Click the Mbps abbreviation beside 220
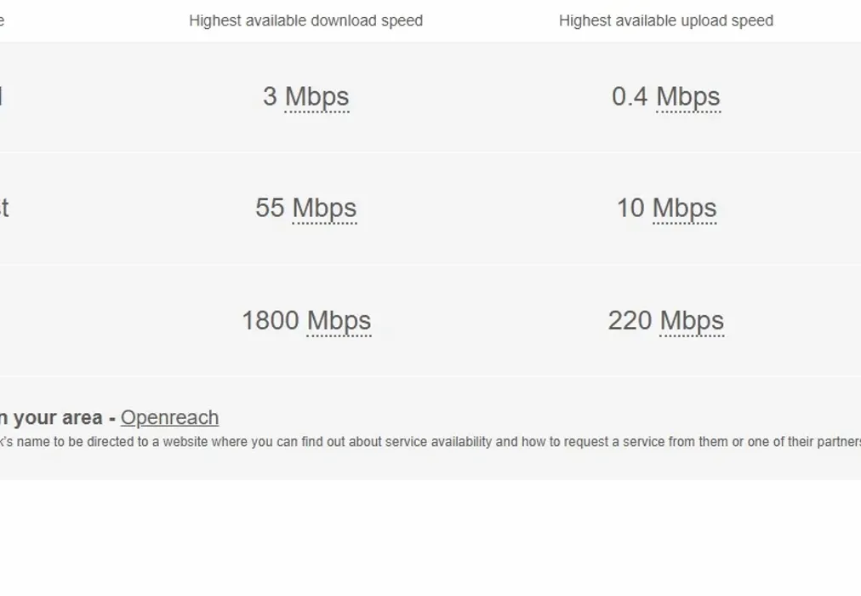Viewport: 861px width, 596px height. tap(692, 321)
